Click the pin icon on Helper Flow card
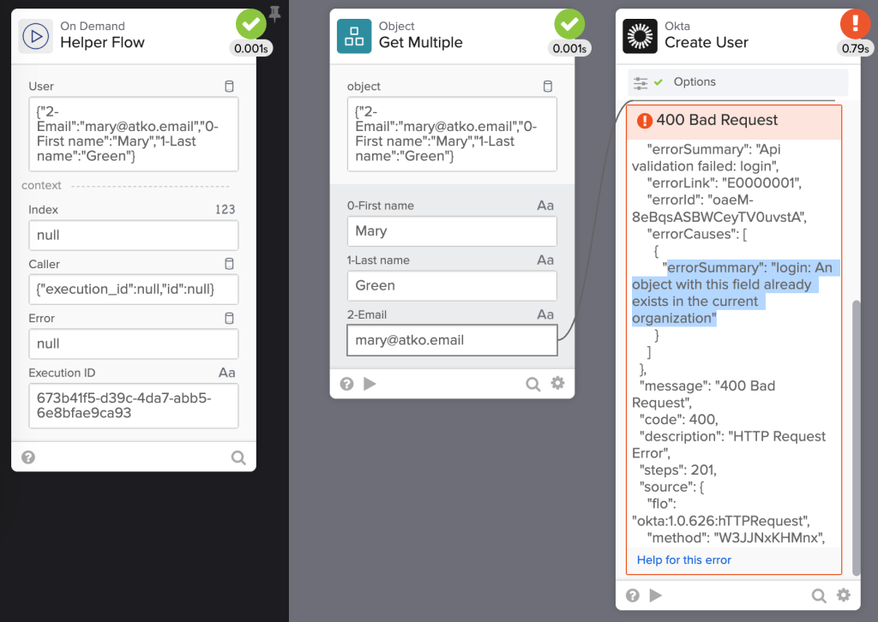This screenshot has height=622, width=878. pyautogui.click(x=274, y=13)
